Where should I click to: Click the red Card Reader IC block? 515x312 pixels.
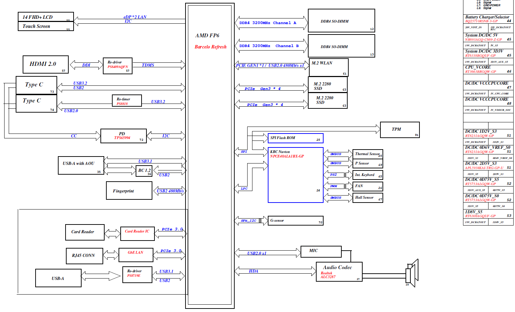pos(137,233)
